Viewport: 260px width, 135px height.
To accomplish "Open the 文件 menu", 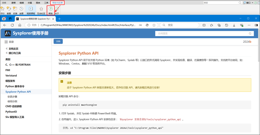I will point(4,3).
